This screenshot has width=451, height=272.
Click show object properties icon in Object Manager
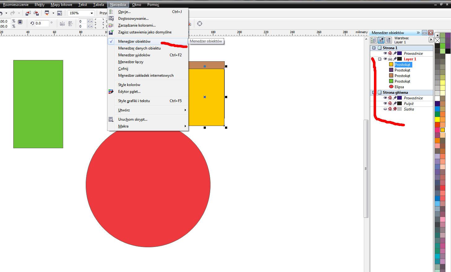pyautogui.click(x=374, y=40)
